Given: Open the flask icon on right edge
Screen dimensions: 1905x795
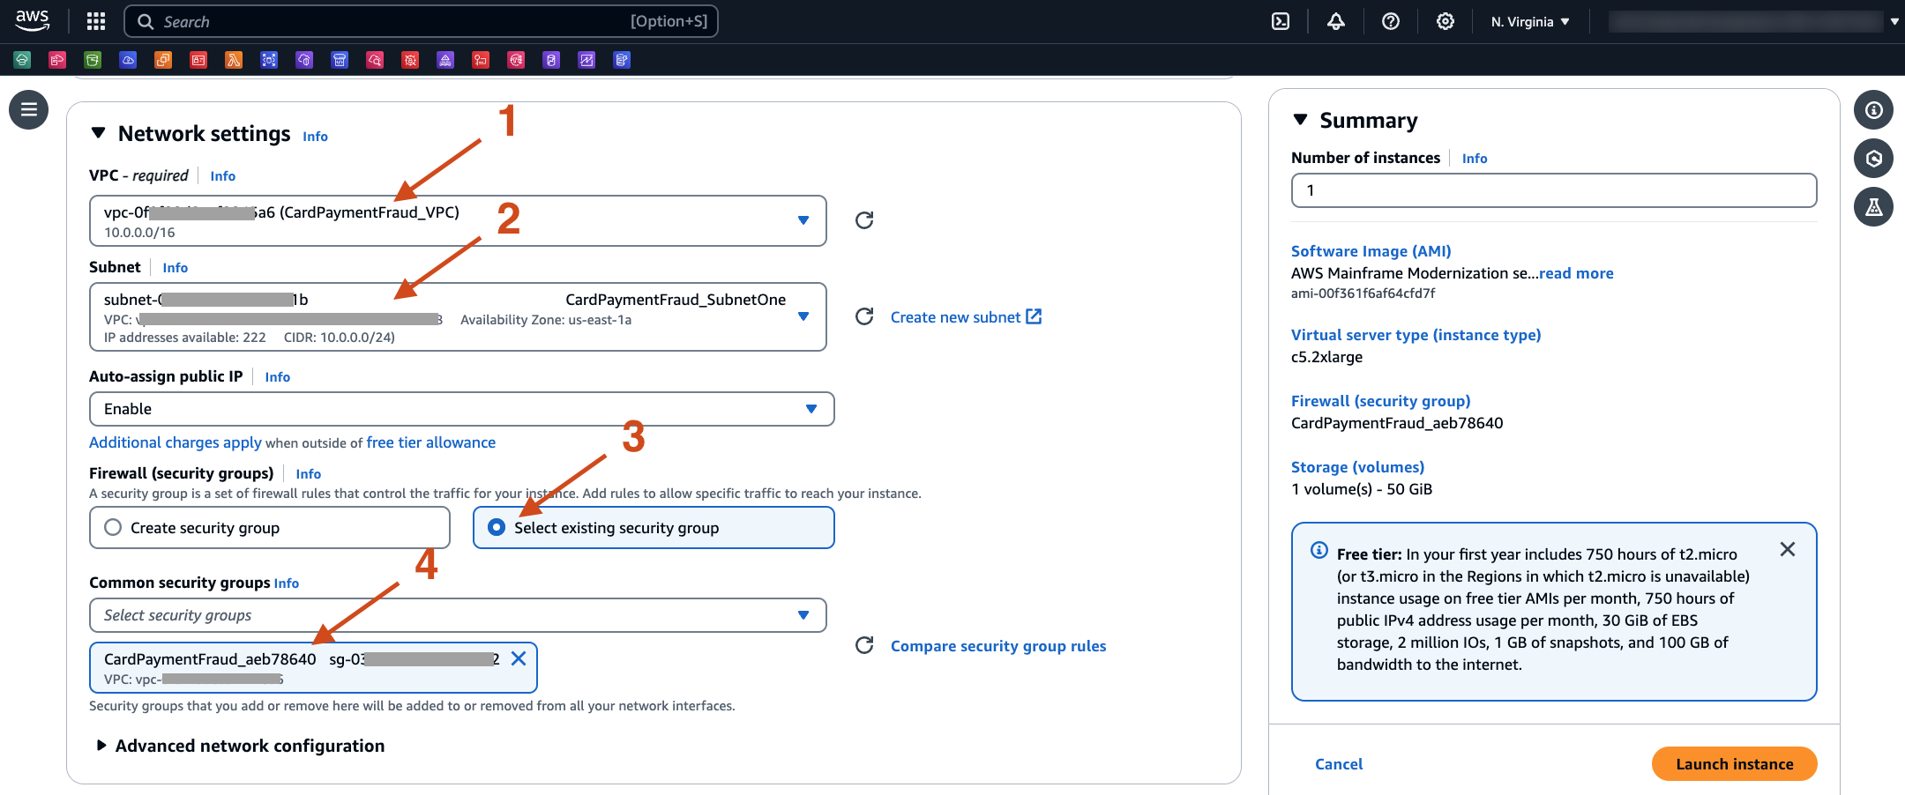Looking at the screenshot, I should 1873,206.
